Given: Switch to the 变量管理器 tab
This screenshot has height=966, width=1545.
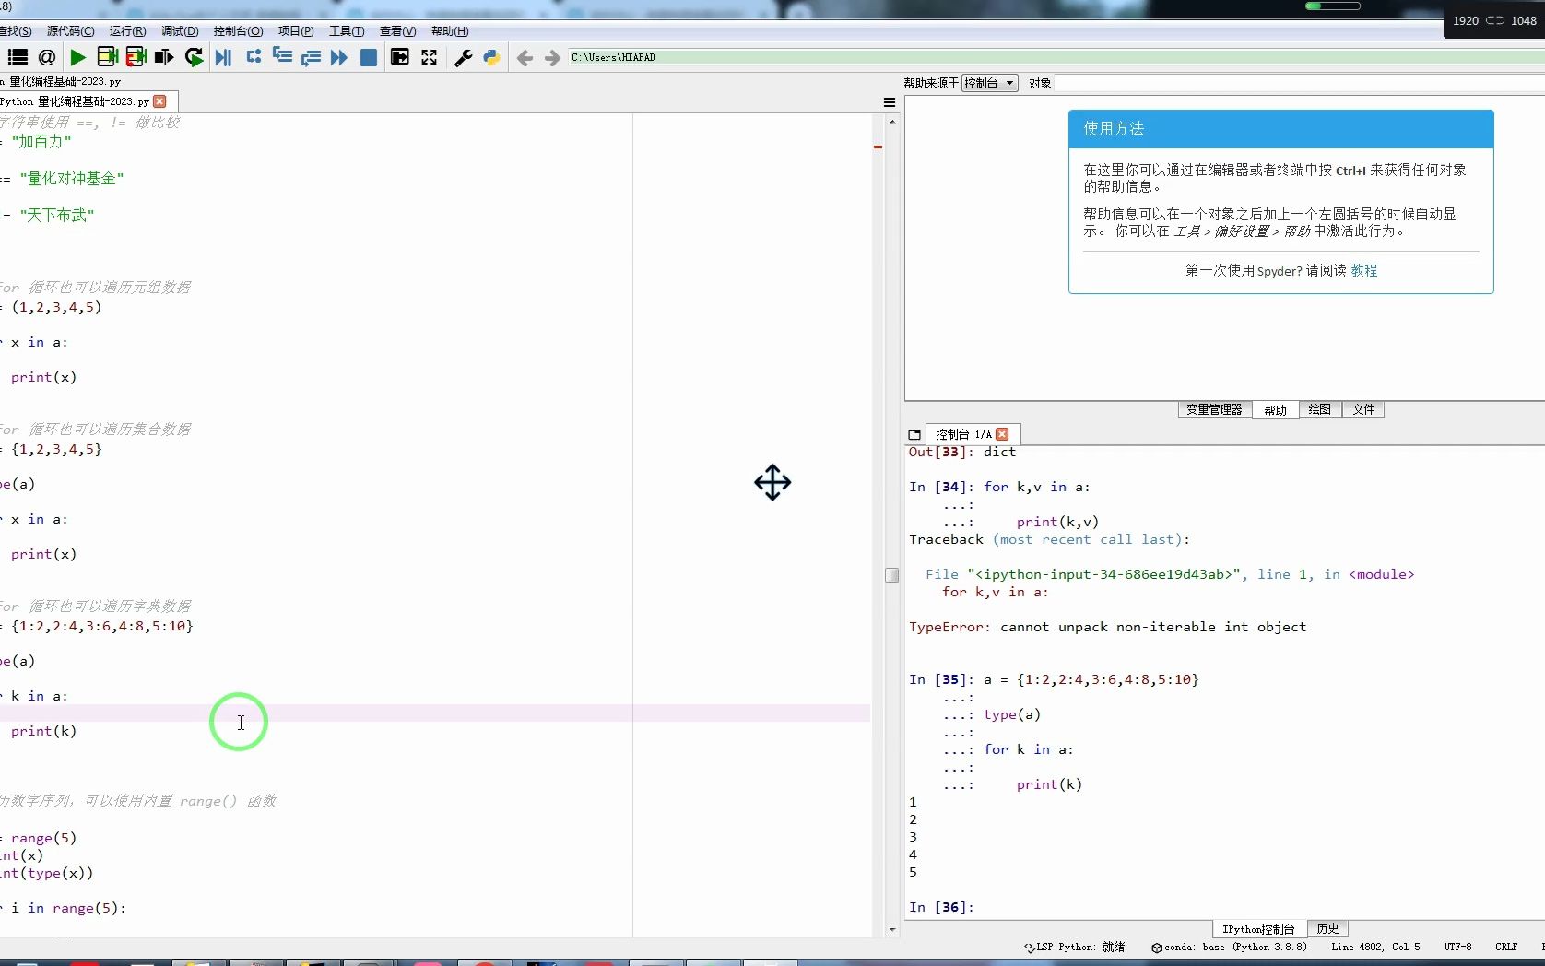Looking at the screenshot, I should click(1214, 409).
